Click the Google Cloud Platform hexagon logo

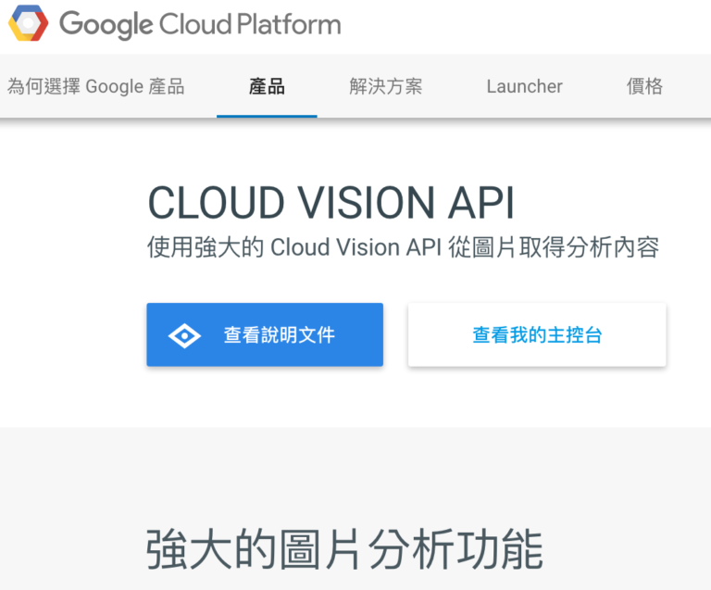coord(28,22)
